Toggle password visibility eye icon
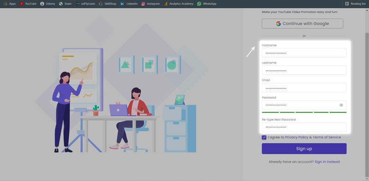The height and width of the screenshot is (181, 369). pyautogui.click(x=341, y=105)
